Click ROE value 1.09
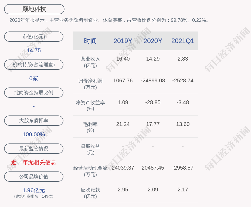Image resolution: width=251 pixels, height=207 pixels. (x=123, y=102)
